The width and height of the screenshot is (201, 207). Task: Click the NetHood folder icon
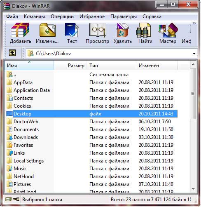pos(9,176)
